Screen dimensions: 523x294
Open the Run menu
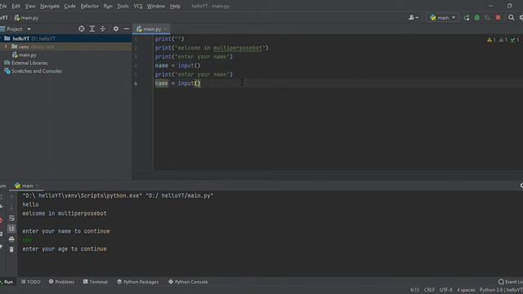pos(108,6)
